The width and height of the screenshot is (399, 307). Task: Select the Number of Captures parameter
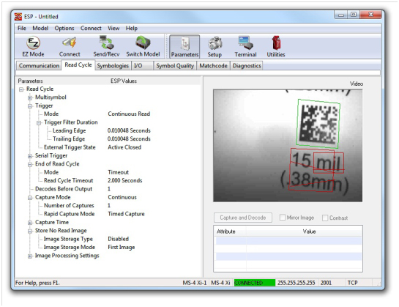[69, 205]
